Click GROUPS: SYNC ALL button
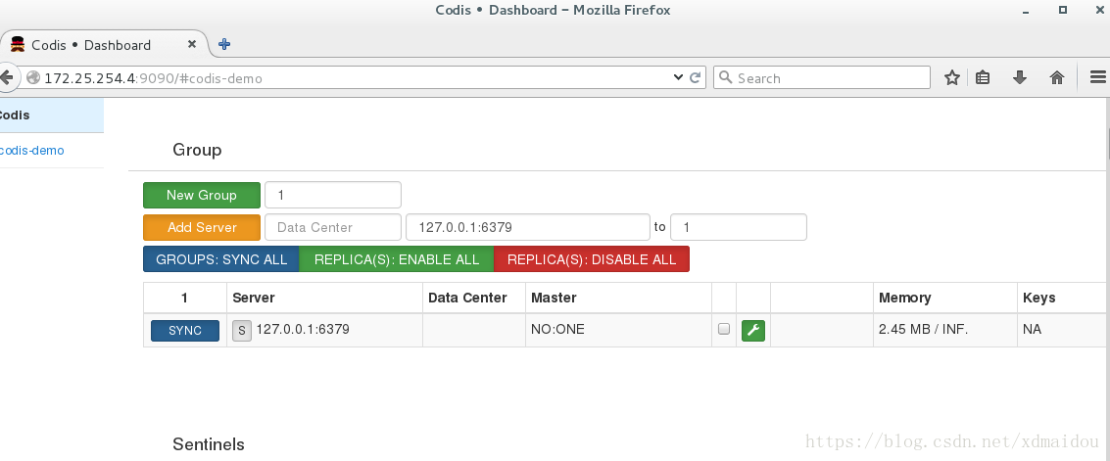Viewport: 1110px width, 461px height. click(x=221, y=259)
